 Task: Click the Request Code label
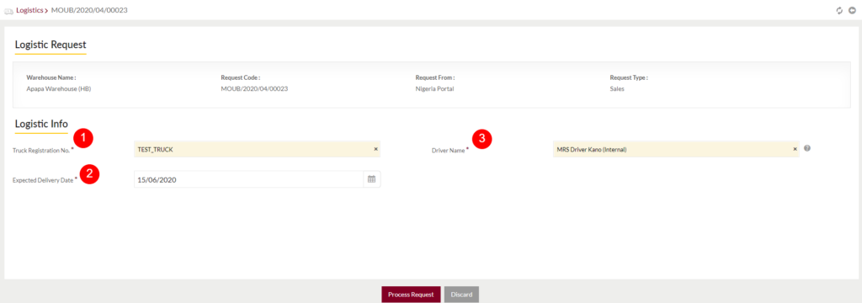241,78
